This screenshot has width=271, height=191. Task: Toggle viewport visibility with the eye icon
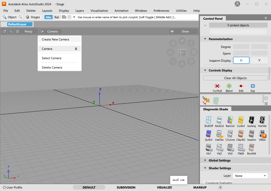coord(172,31)
